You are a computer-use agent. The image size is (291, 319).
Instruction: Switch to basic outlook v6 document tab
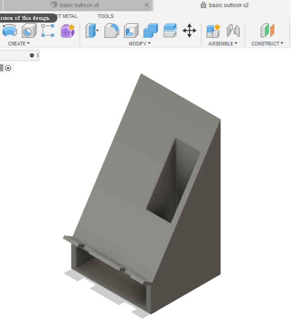point(78,5)
